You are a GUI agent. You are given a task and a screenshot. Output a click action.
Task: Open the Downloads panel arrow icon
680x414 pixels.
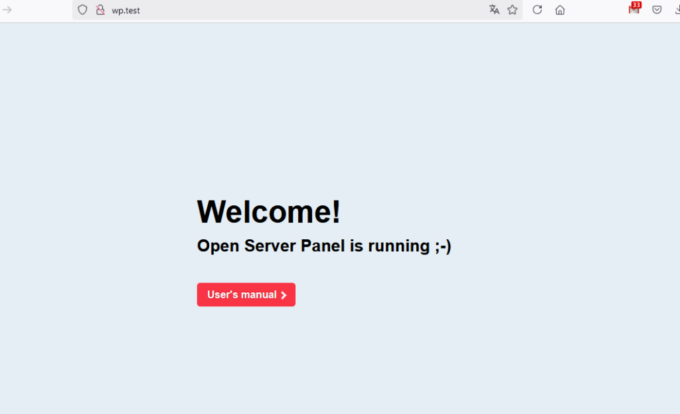pos(675,10)
